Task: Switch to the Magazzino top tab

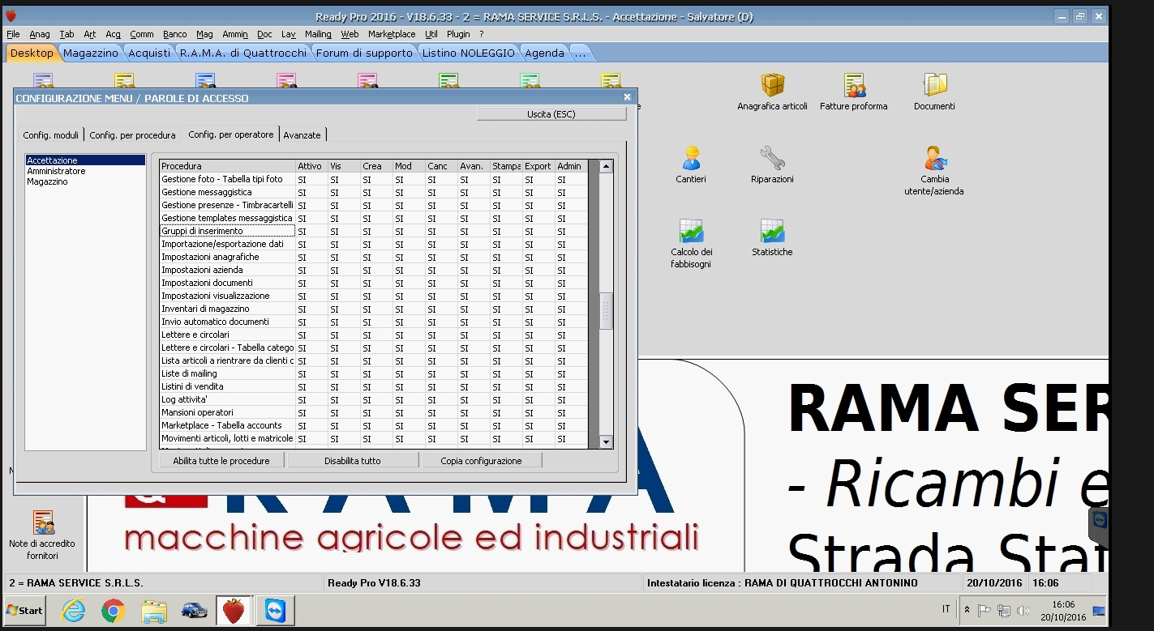Action: pos(91,53)
